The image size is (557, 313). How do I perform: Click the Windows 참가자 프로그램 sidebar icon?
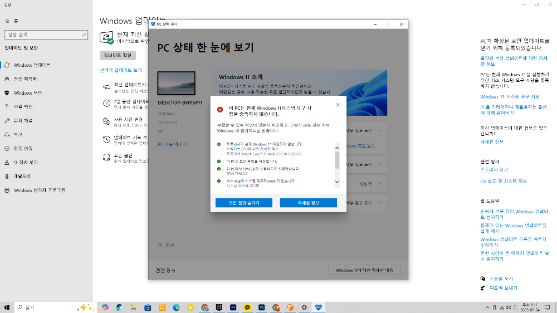coord(7,190)
